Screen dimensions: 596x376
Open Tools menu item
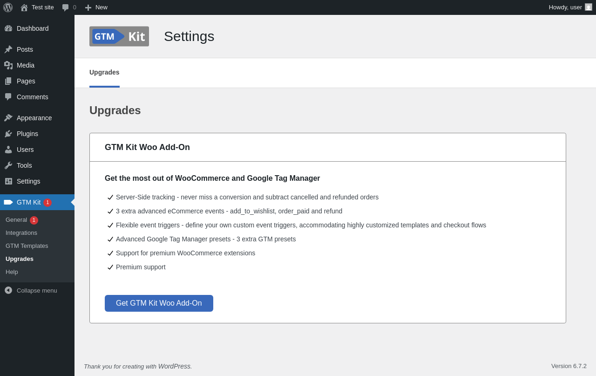[37, 165]
